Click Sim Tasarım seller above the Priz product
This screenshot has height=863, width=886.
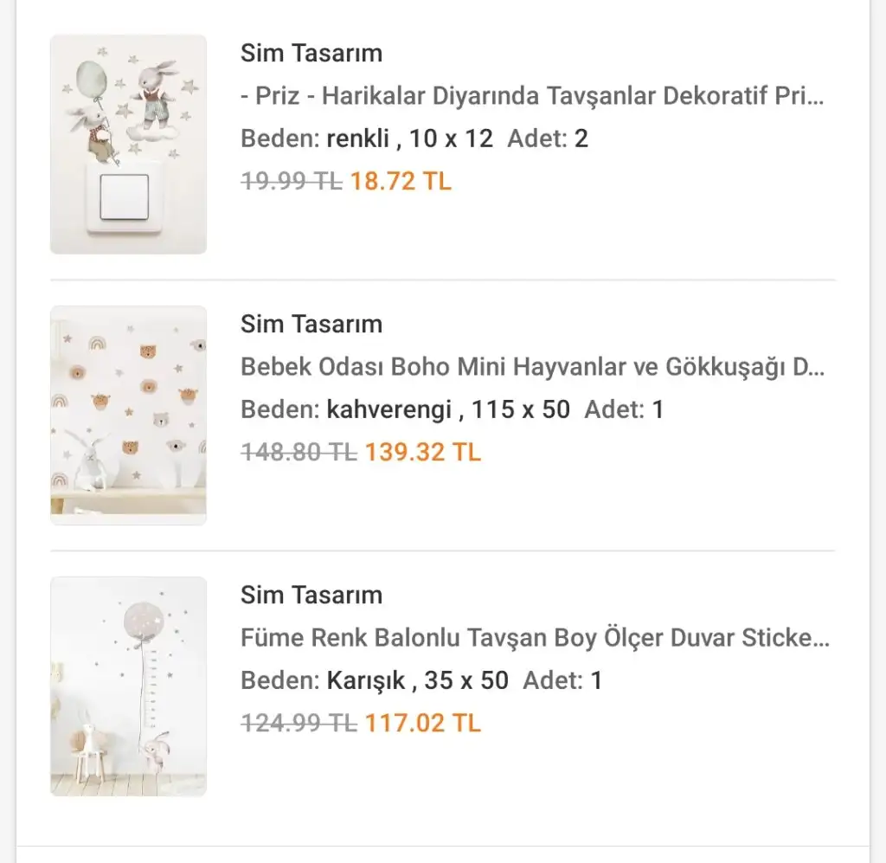tap(311, 53)
